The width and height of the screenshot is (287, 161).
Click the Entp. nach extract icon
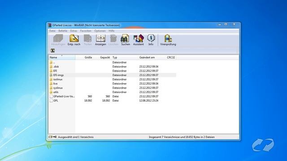coord(74,40)
